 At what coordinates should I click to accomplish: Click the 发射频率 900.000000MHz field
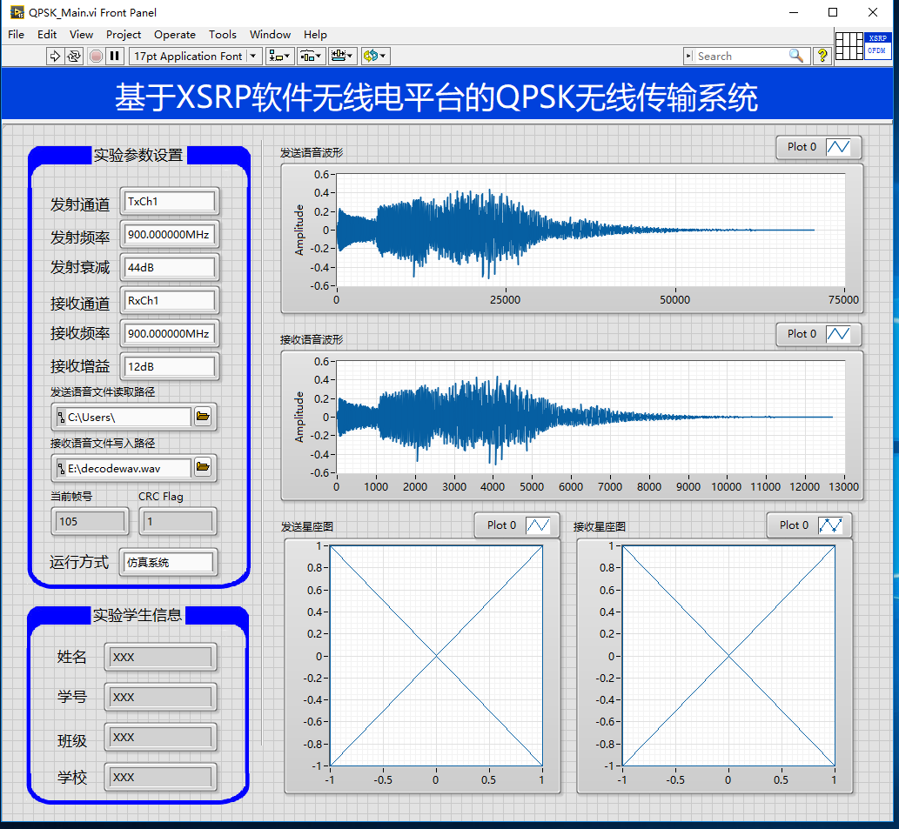(x=170, y=235)
